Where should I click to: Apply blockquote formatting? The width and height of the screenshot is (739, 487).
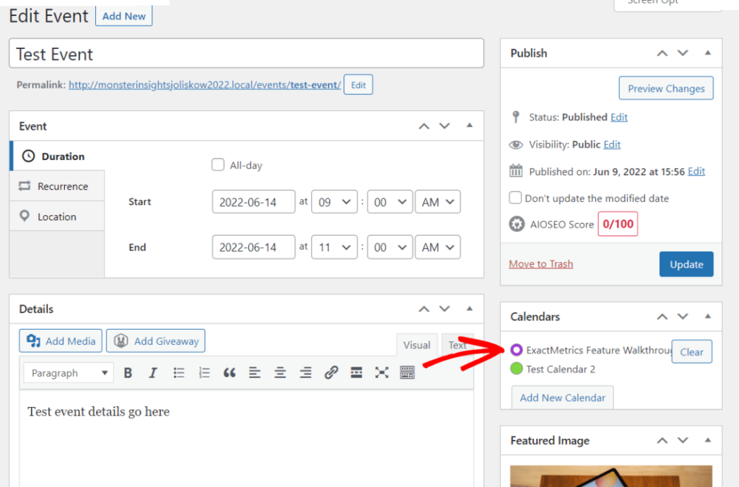click(229, 372)
